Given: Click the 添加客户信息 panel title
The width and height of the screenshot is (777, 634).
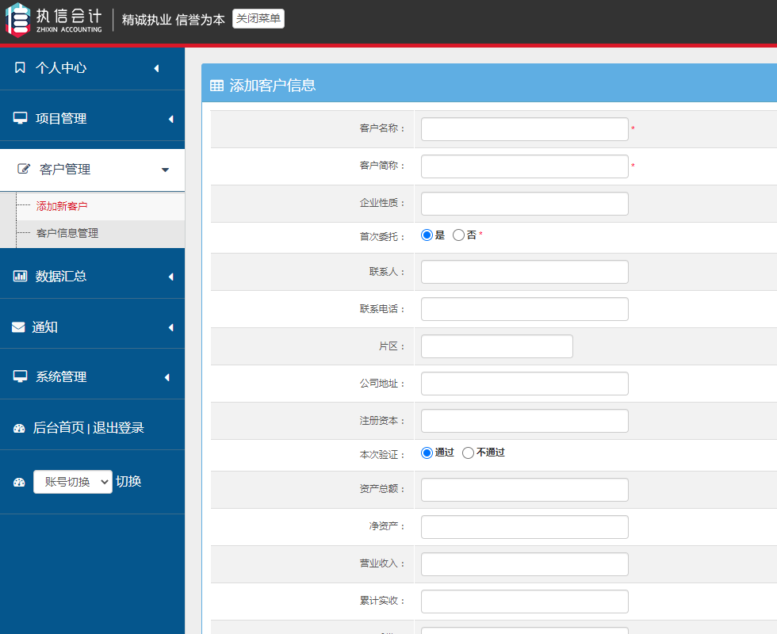Looking at the screenshot, I should tap(273, 86).
